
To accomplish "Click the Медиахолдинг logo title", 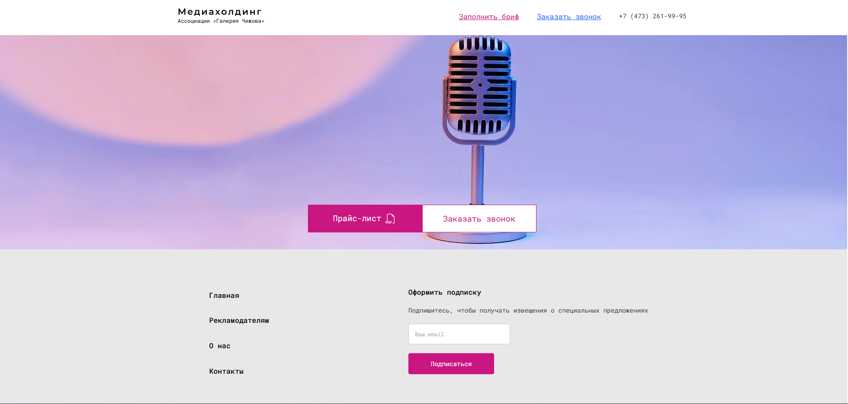I will 220,12.
